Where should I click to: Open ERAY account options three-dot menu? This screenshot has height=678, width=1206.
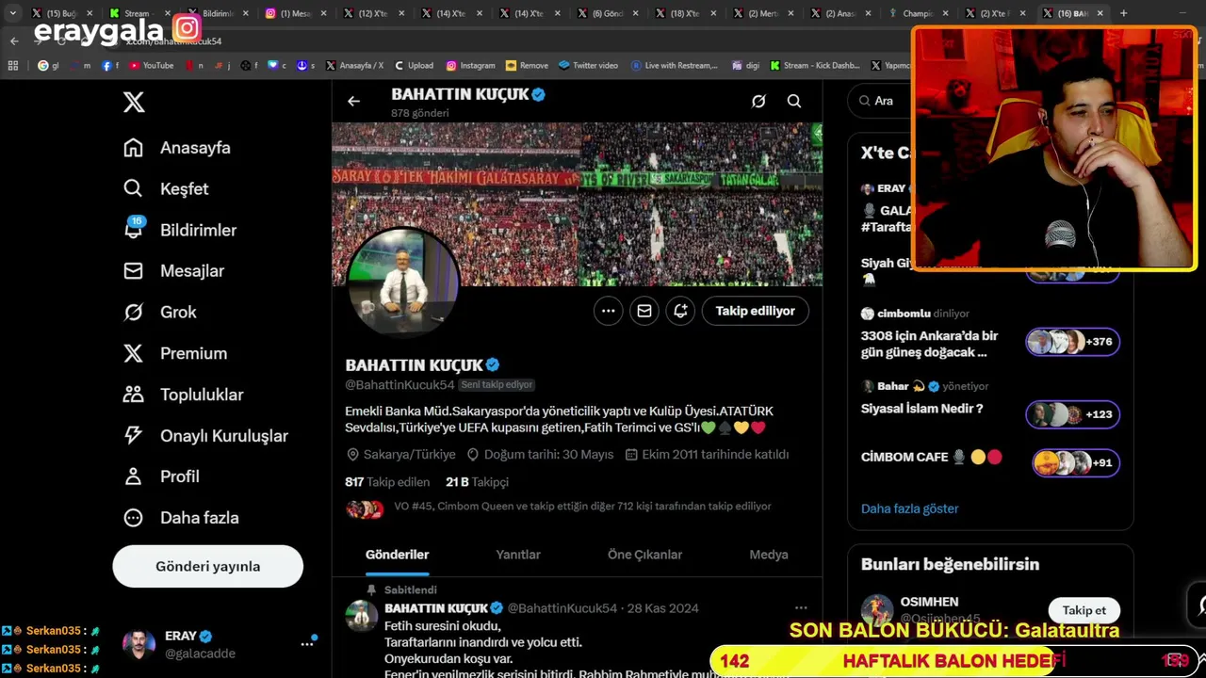pyautogui.click(x=307, y=644)
